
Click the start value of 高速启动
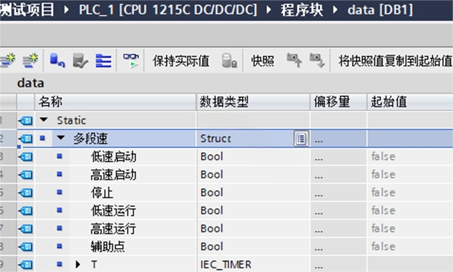pyautogui.click(x=410, y=175)
